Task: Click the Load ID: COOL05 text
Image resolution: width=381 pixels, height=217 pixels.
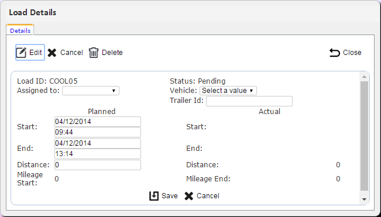Action: (47, 81)
